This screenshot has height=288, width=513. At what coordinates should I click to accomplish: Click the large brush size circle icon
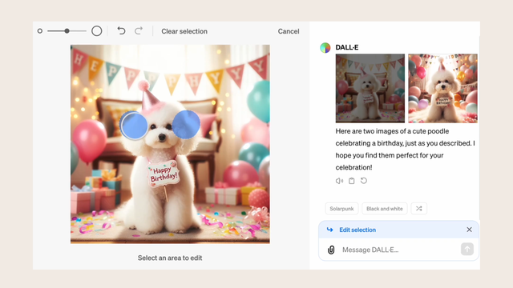(96, 31)
